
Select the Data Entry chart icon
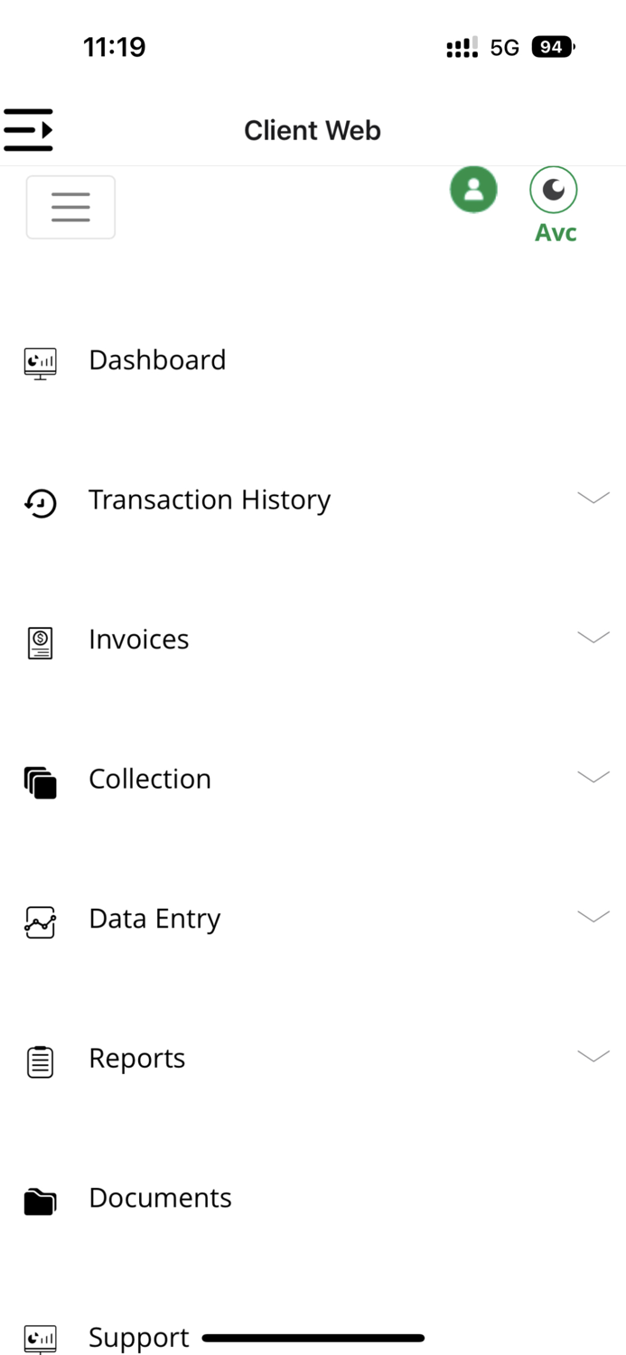pos(40,920)
